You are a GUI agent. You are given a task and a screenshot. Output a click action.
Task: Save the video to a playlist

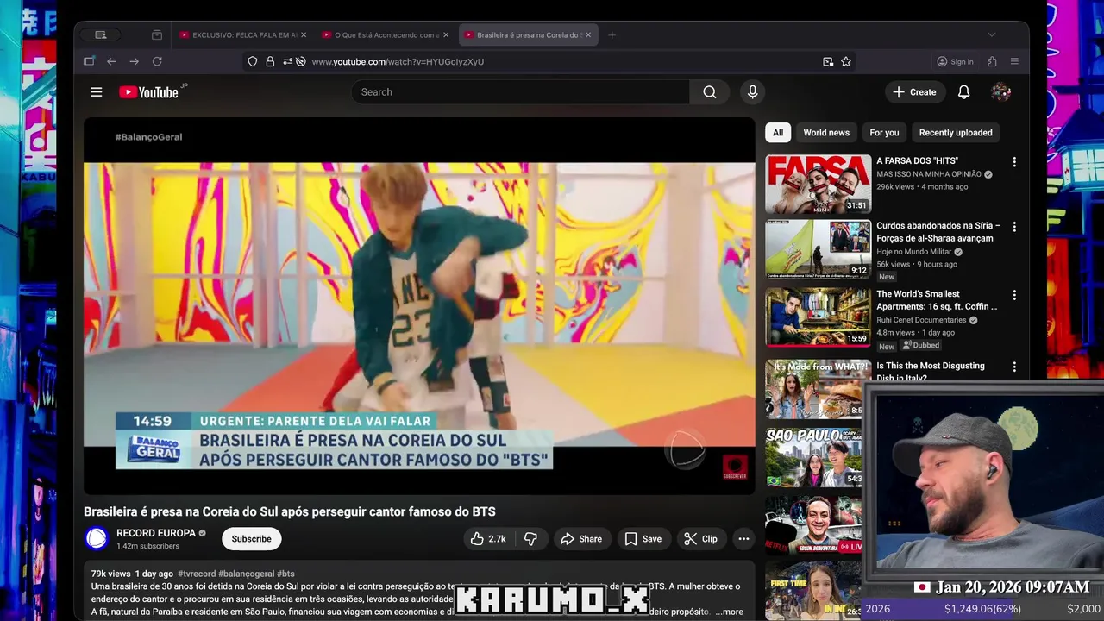point(643,539)
